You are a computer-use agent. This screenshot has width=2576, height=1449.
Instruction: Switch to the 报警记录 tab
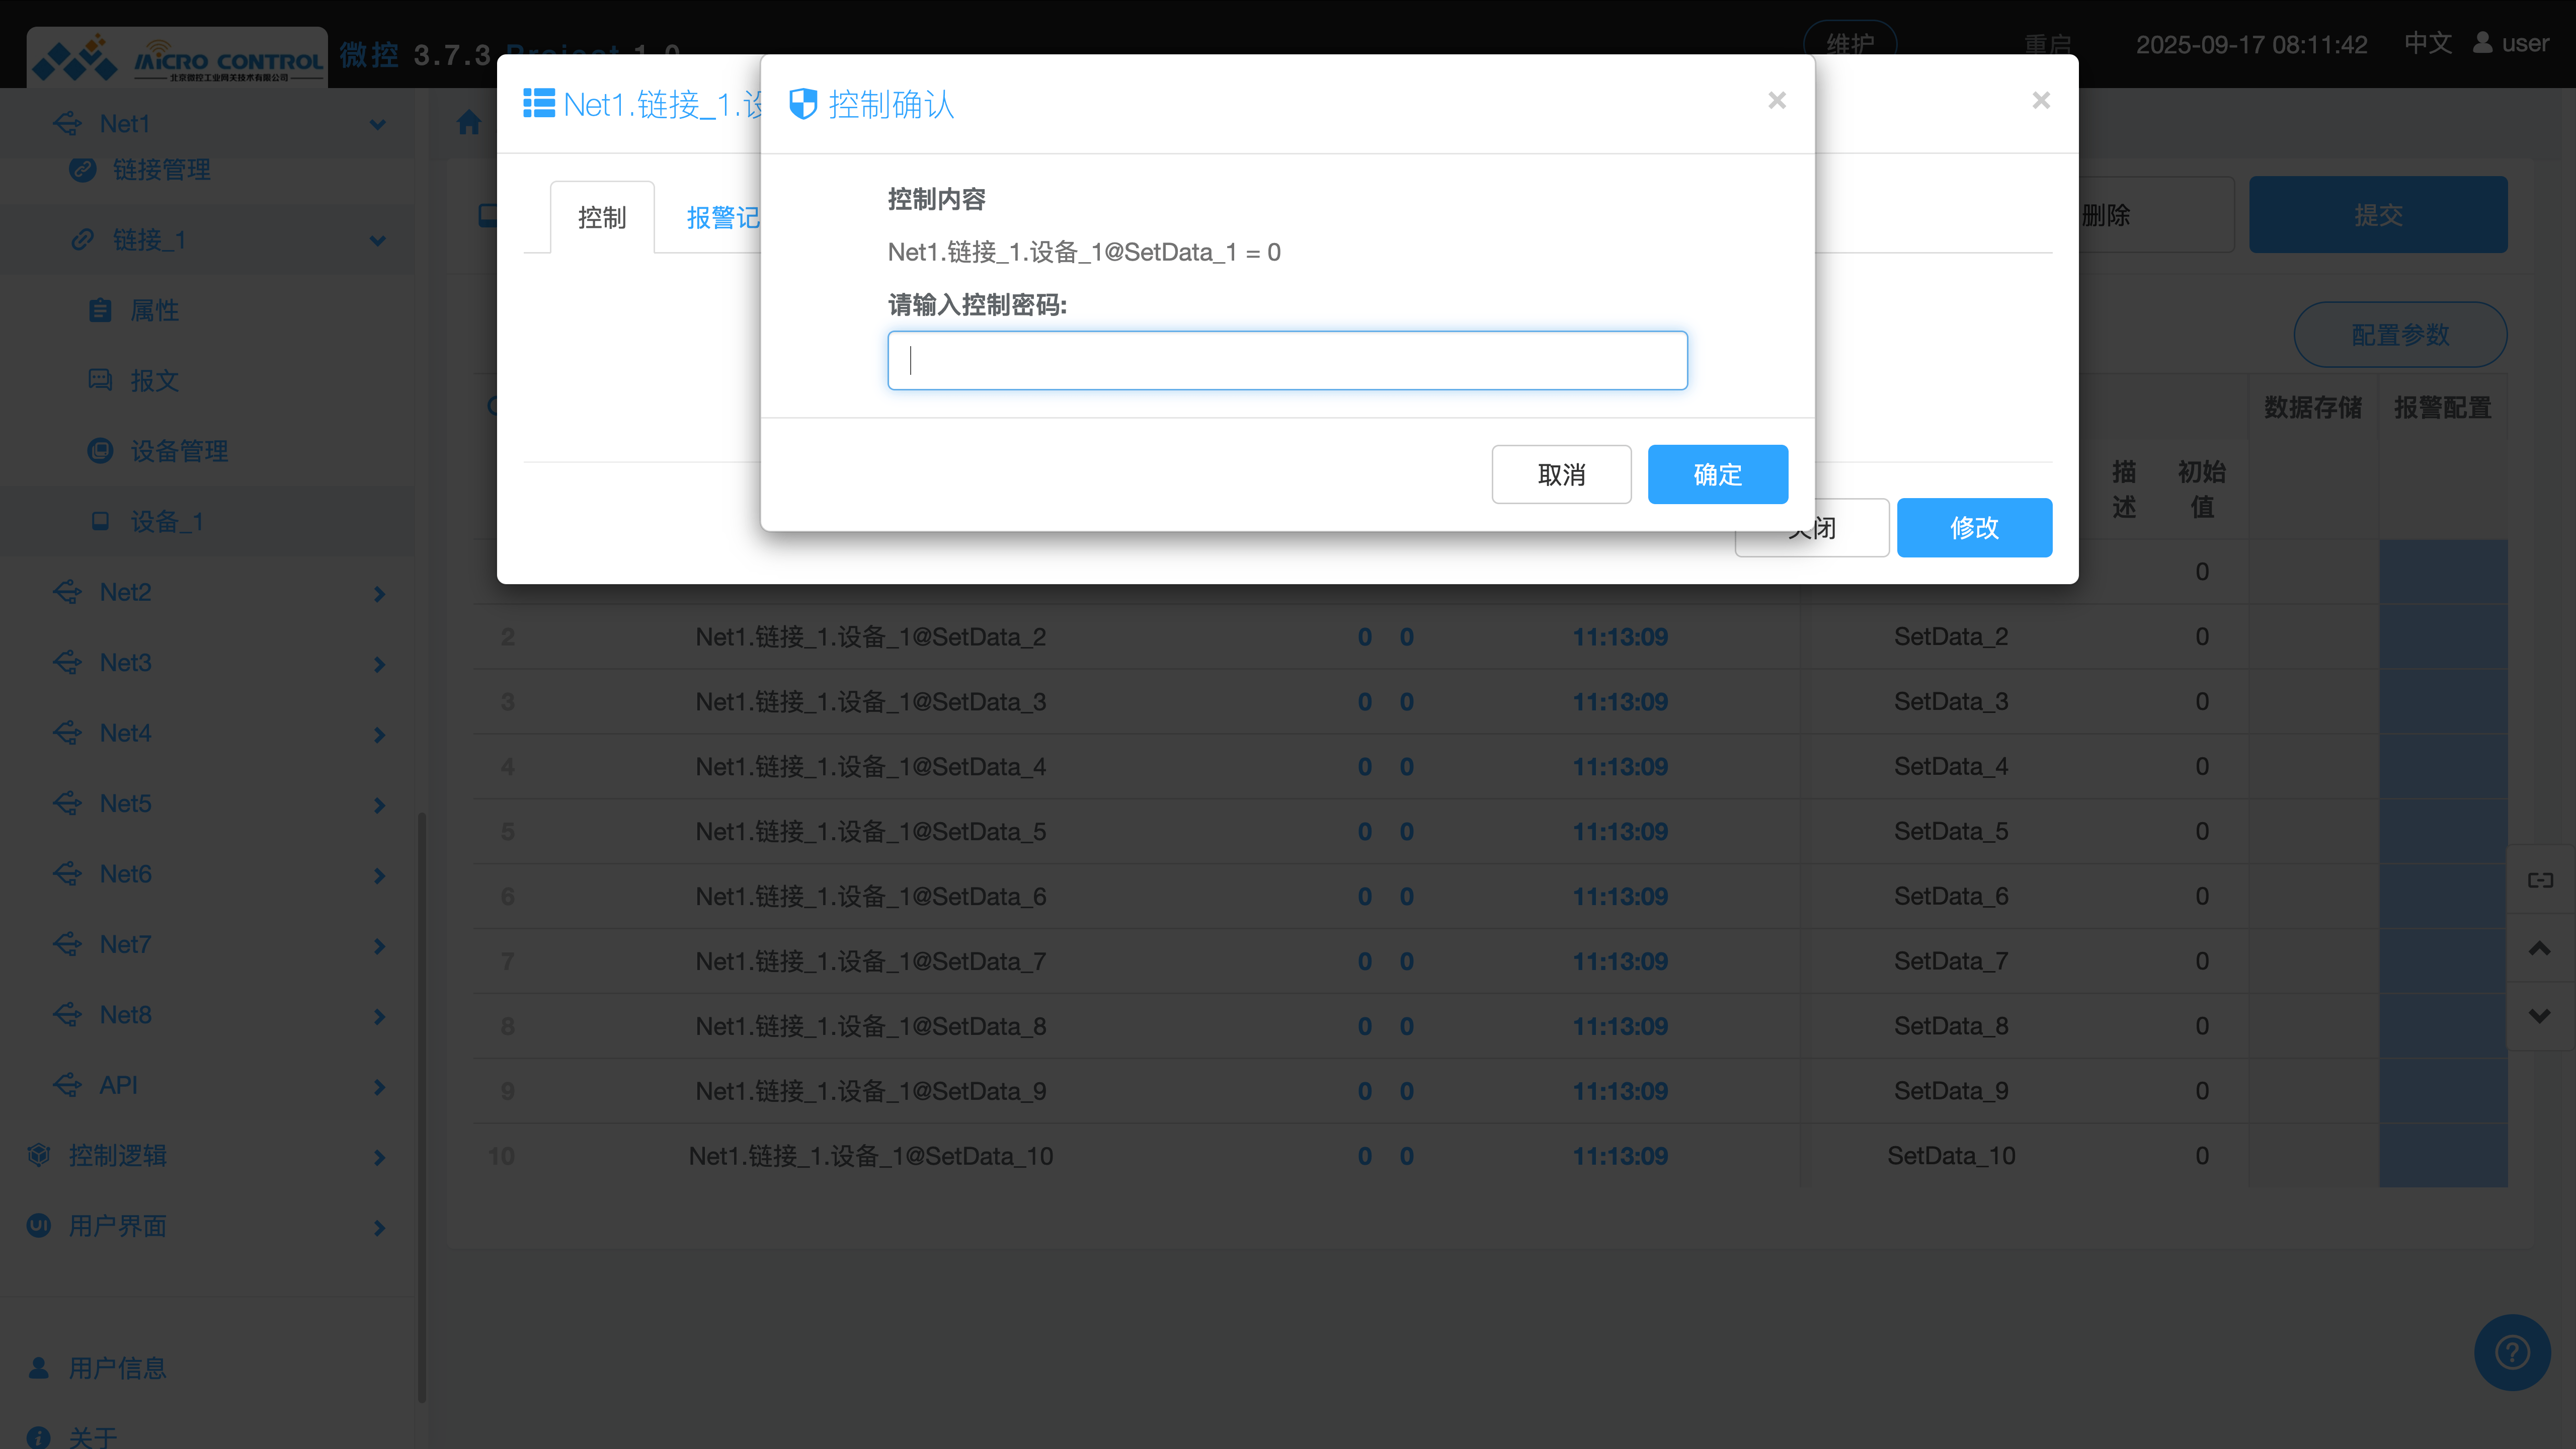coord(722,218)
